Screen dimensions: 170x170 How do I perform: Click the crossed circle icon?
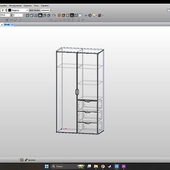click(90, 15)
